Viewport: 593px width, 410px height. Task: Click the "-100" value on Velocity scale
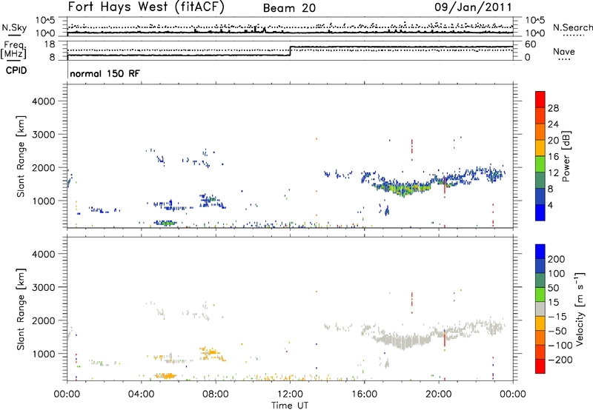click(560, 346)
